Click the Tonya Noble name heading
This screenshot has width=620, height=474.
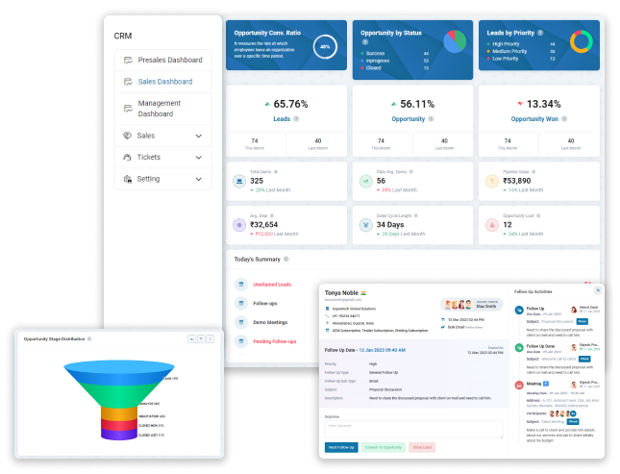pos(341,293)
